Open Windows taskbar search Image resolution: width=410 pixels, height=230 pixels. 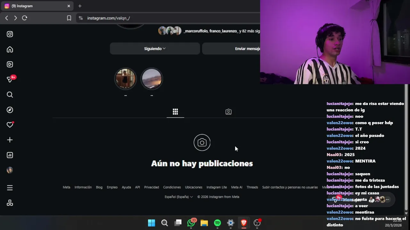pyautogui.click(x=165, y=223)
